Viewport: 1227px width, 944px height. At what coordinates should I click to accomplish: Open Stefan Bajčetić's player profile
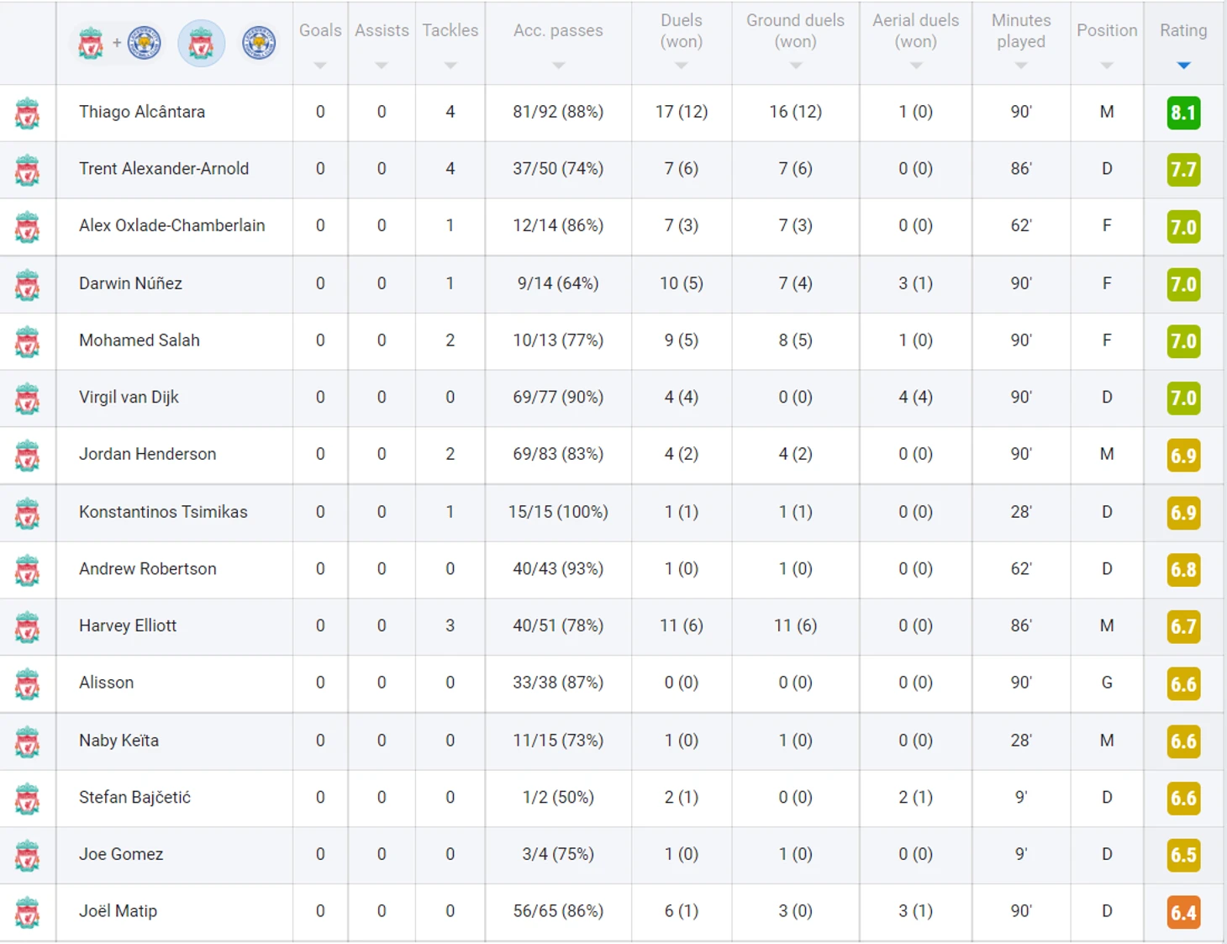(134, 797)
